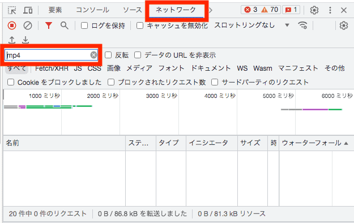
Task: Filter by Fetch/XHR requests
Action: click(52, 68)
